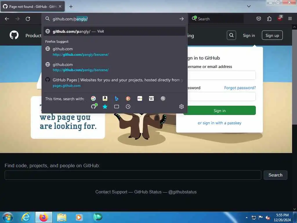Search open tabs with the tab icon
This screenshot has width=297, height=223.
point(117,107)
